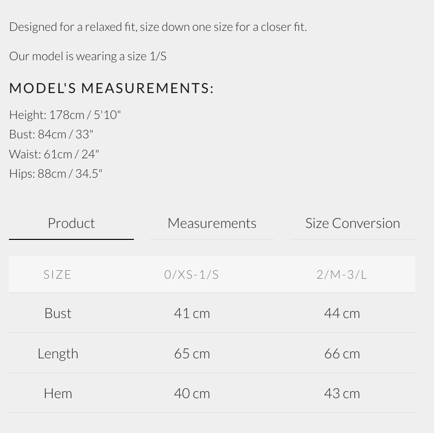The width and height of the screenshot is (434, 433).
Task: Click the Length row label
Action: (58, 353)
